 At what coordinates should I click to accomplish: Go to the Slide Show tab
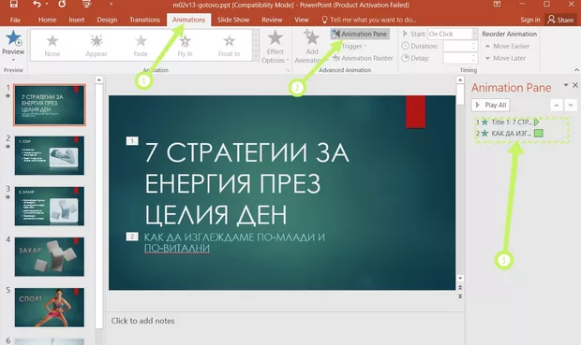233,20
